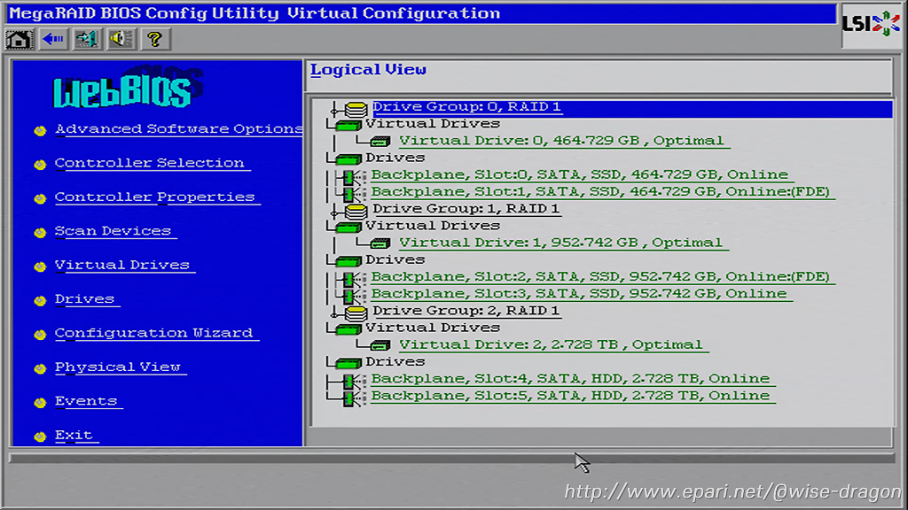Click the bullet beside Scan Devices

click(x=40, y=233)
